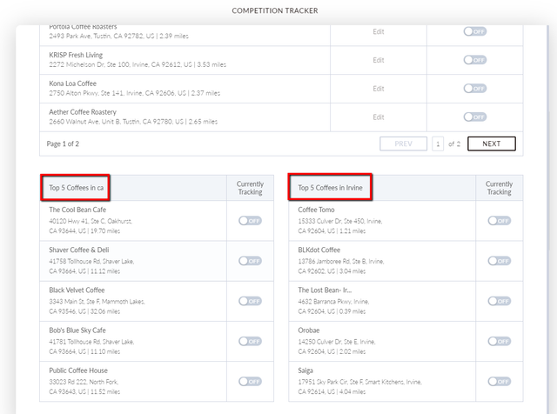Click Edit for KRISP Fresh Living
Image resolution: width=557 pixels, height=414 pixels.
(379, 60)
